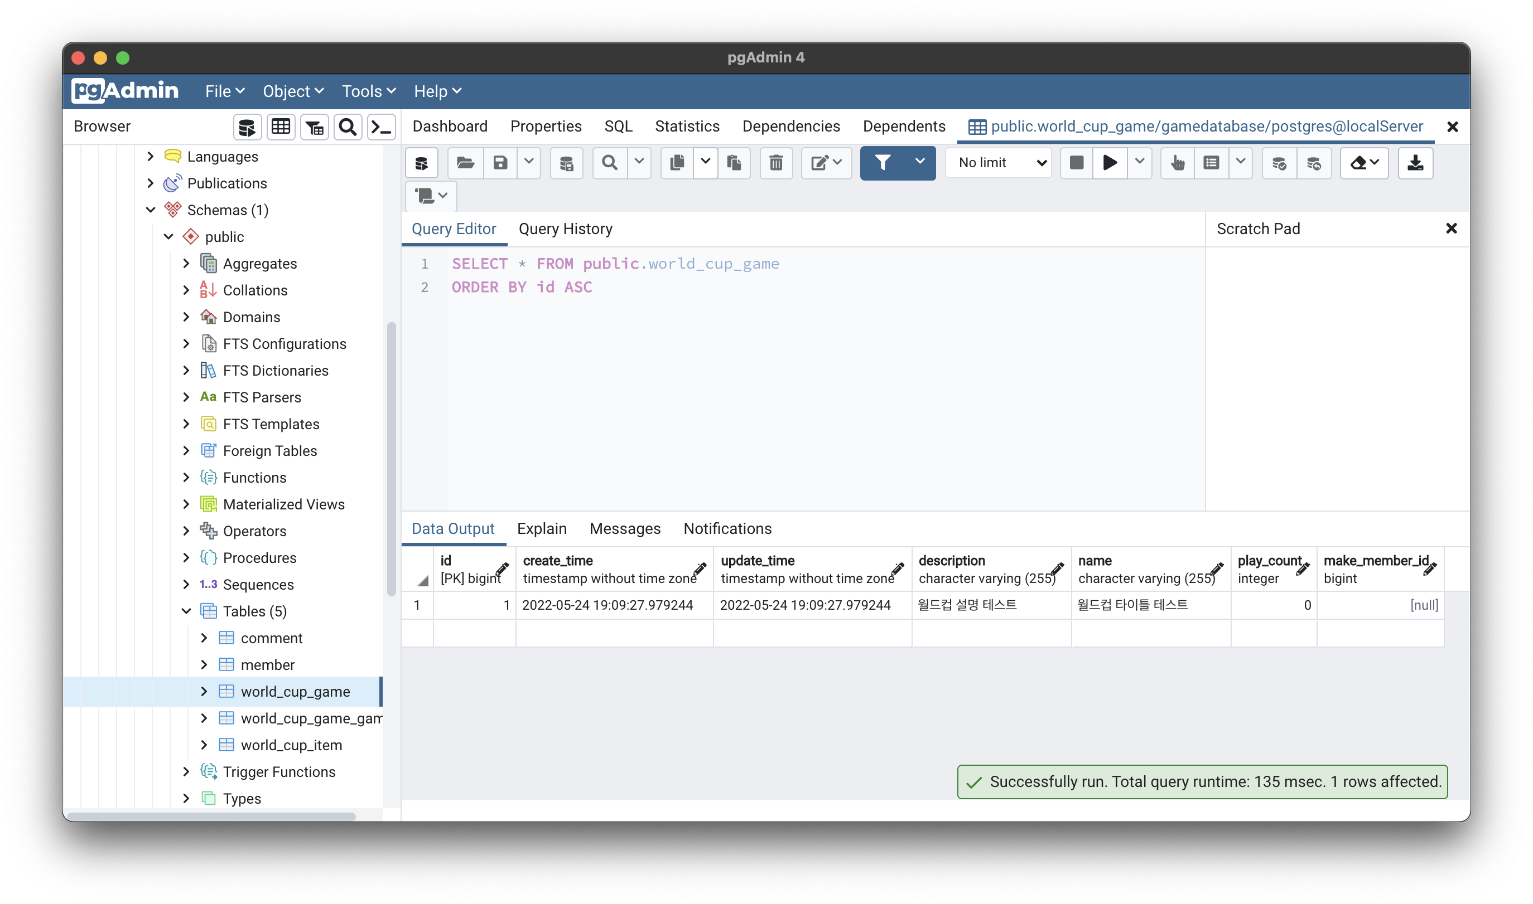The width and height of the screenshot is (1533, 904).
Task: Click the Rollback transaction icon
Action: coord(1314,163)
